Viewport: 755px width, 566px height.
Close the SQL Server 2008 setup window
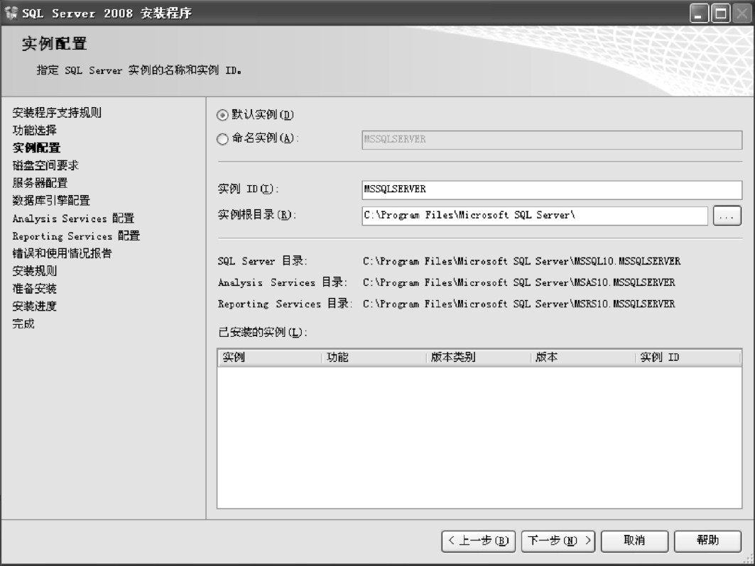click(742, 13)
